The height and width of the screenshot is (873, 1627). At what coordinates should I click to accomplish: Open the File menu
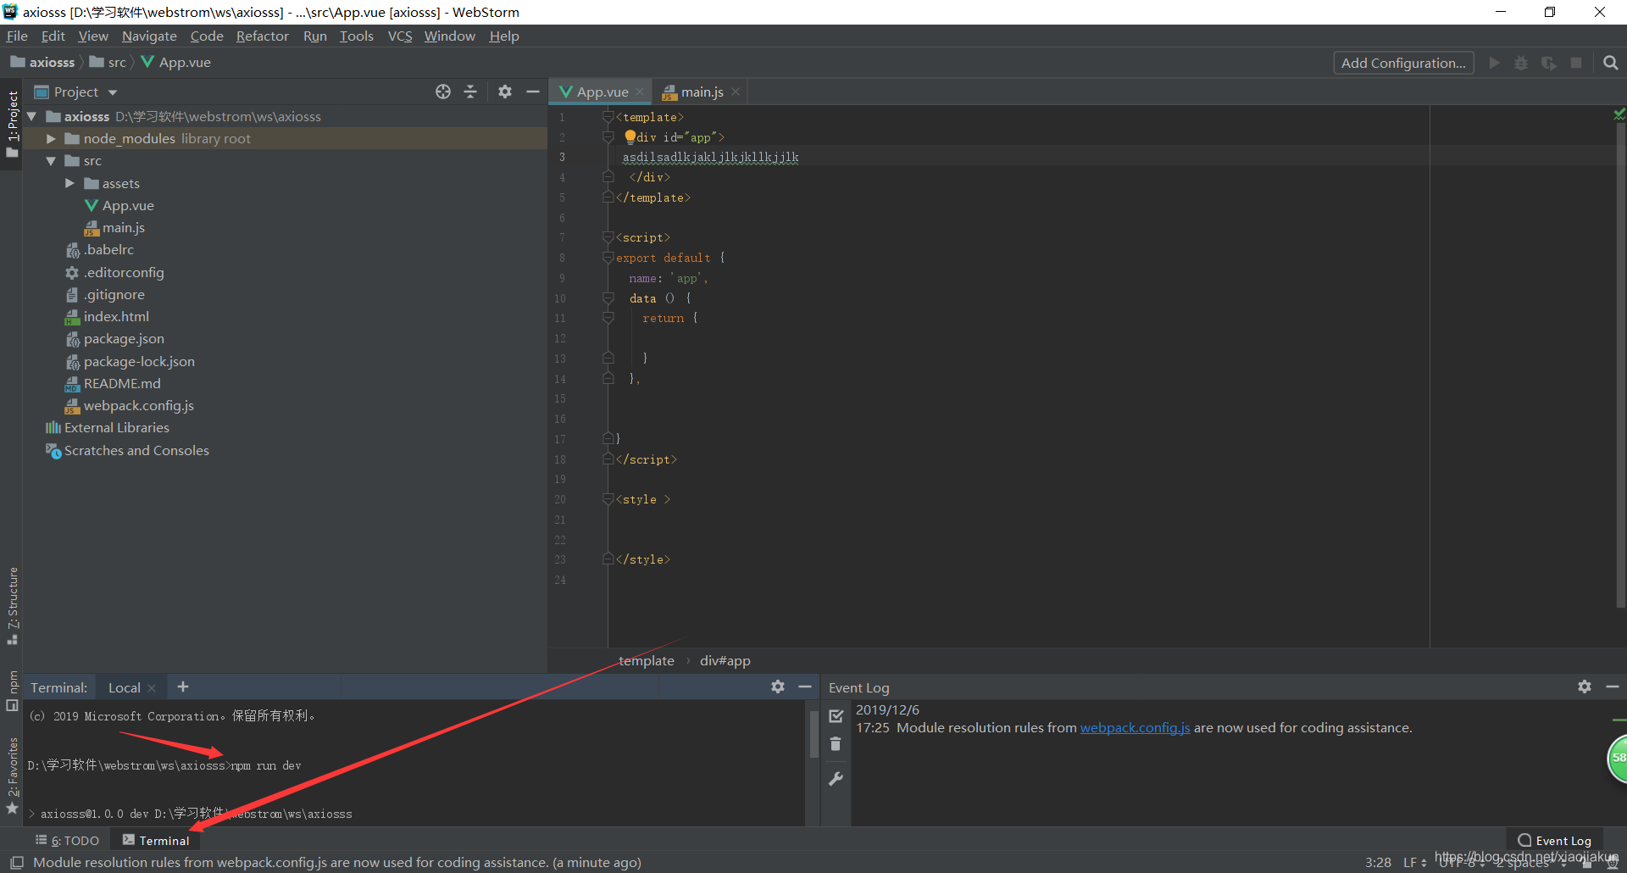(17, 36)
